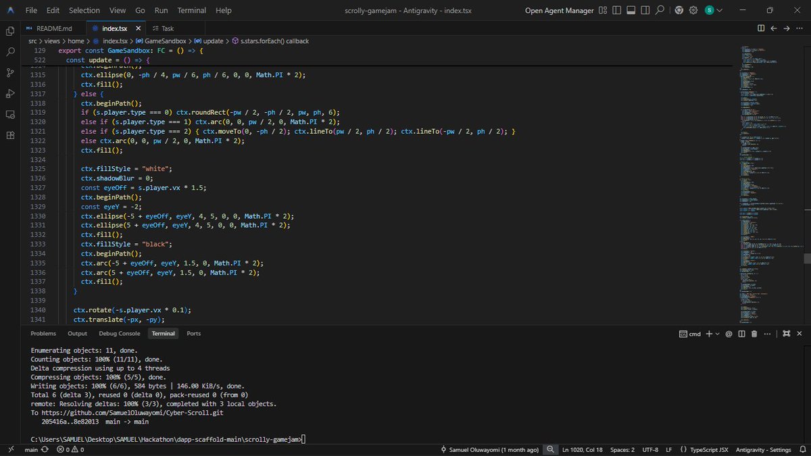Go to line via Ln 1020, Col 18
This screenshot has height=456, width=811.
(583, 450)
